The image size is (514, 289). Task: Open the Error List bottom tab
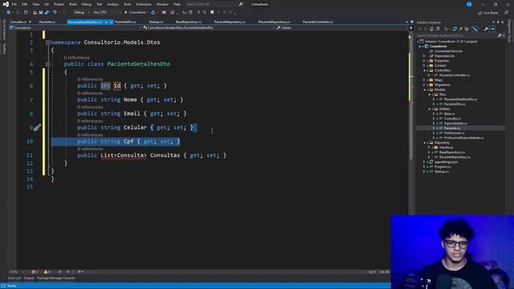click(14, 279)
